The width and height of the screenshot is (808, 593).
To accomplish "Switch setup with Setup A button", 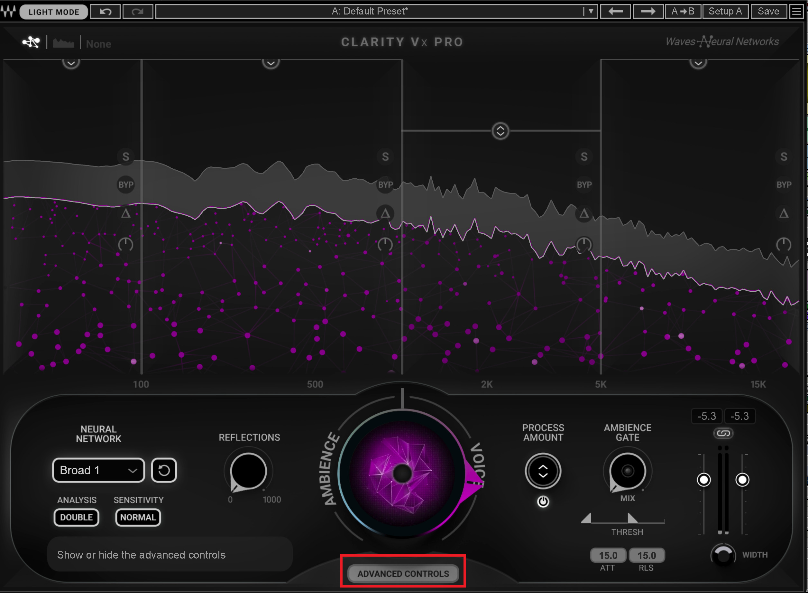I will 725,12.
